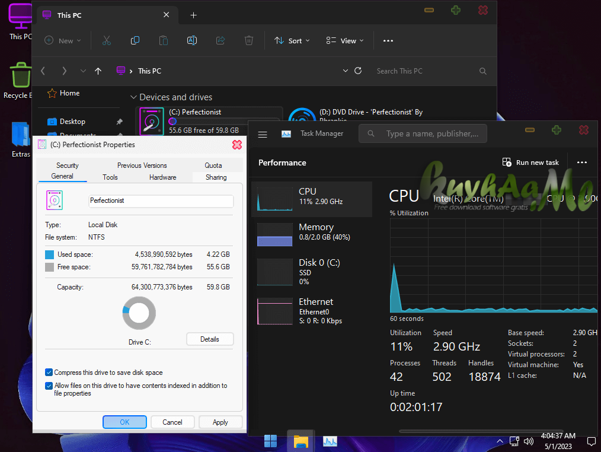
Task: Click the Paste icon in File Explorer toolbar
Action: coord(164,41)
